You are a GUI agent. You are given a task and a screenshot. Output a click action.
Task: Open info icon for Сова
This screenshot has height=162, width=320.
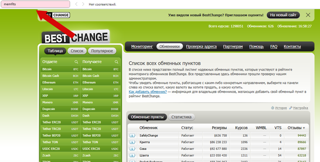(132, 149)
